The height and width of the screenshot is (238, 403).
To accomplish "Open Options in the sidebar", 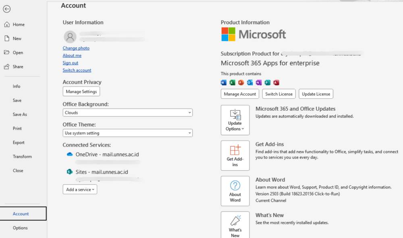I will (20, 228).
